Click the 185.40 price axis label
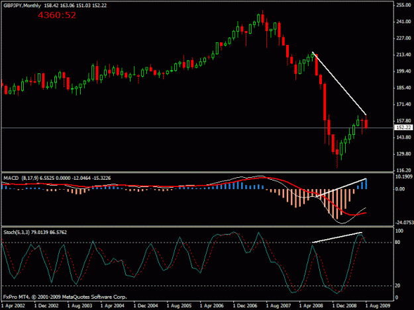The width and height of the screenshot is (414, 310). point(403,88)
